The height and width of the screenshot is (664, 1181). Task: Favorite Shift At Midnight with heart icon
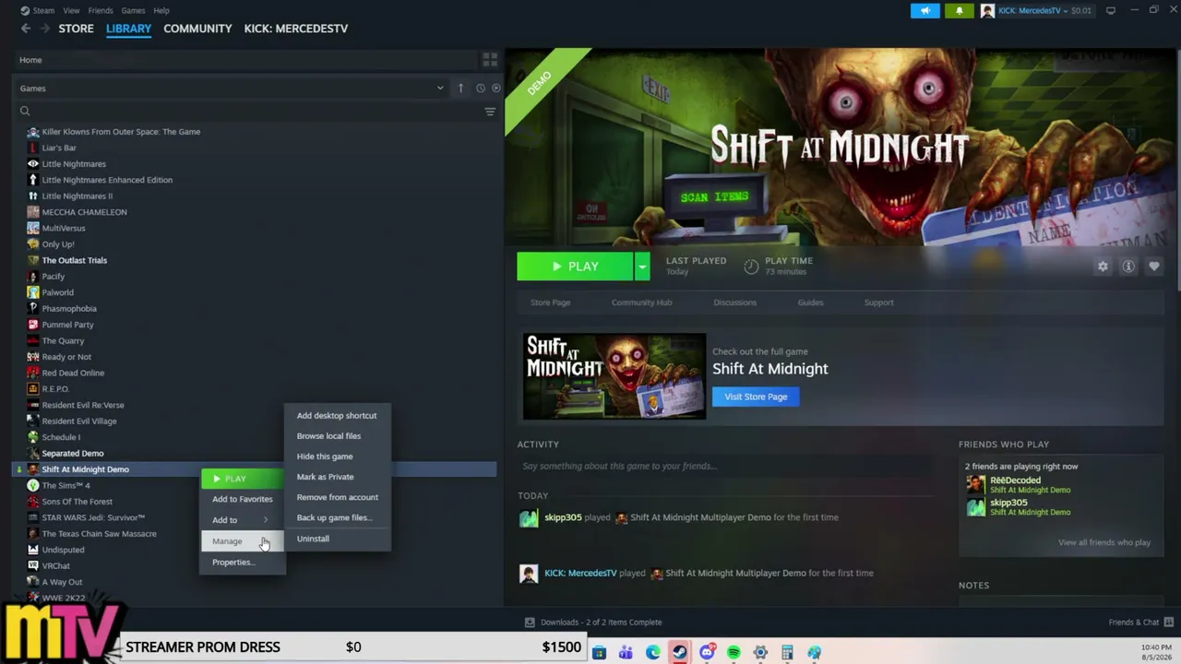pos(1154,267)
